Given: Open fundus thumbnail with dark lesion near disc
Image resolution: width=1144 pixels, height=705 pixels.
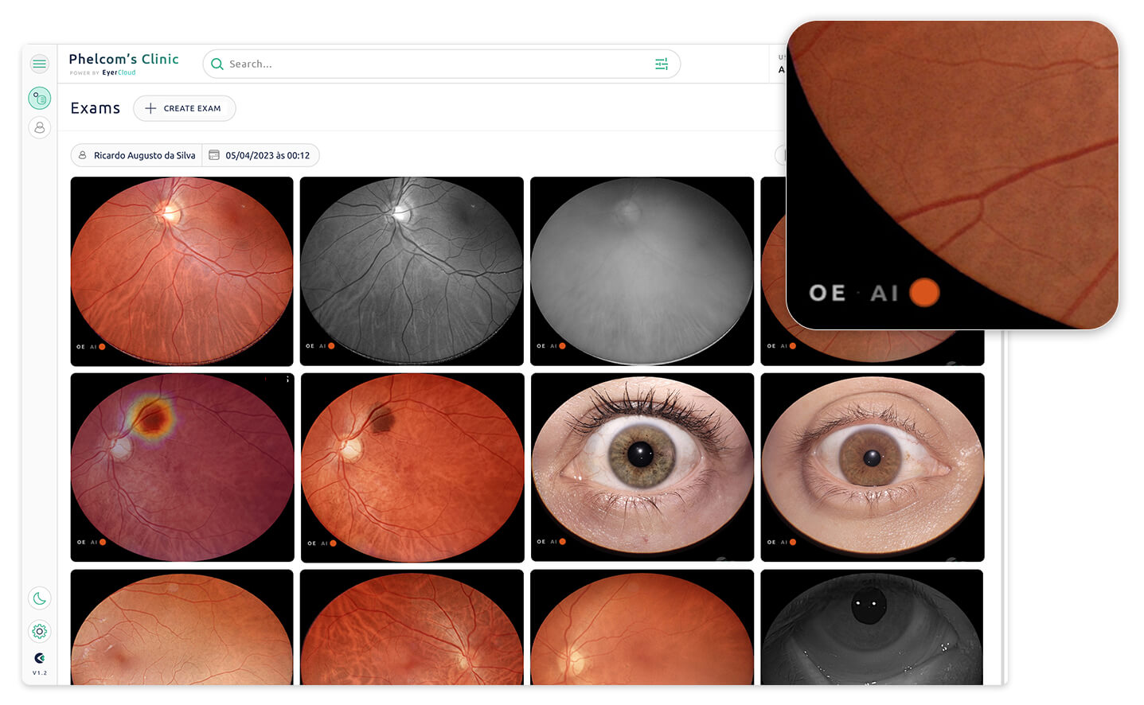Looking at the screenshot, I should pos(412,468).
